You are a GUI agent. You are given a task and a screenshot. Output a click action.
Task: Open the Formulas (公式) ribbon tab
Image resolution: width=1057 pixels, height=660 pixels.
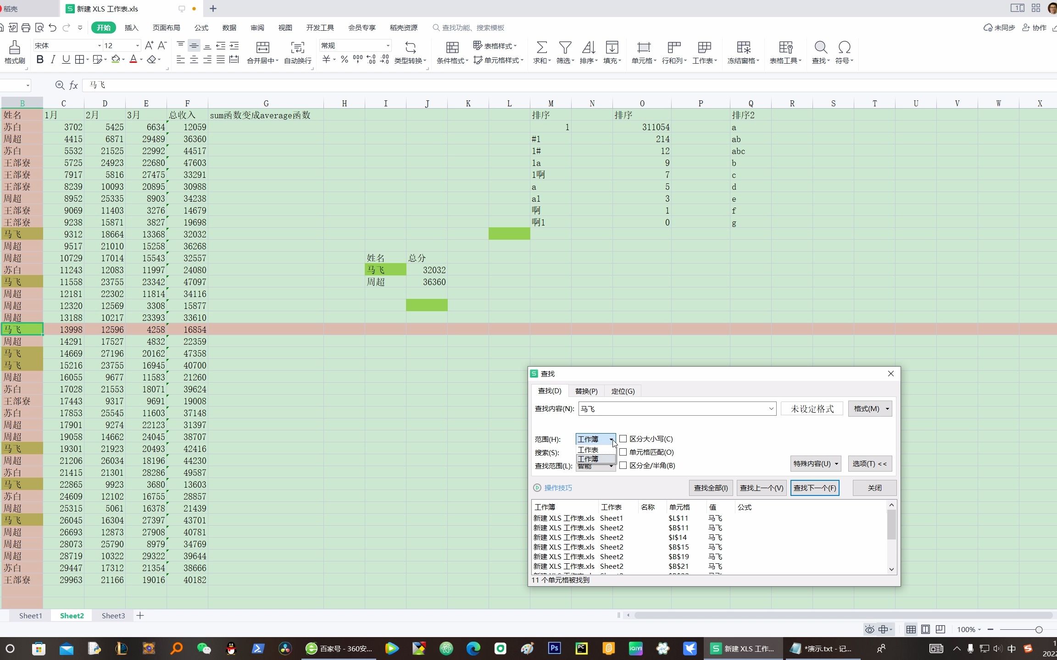201,28
